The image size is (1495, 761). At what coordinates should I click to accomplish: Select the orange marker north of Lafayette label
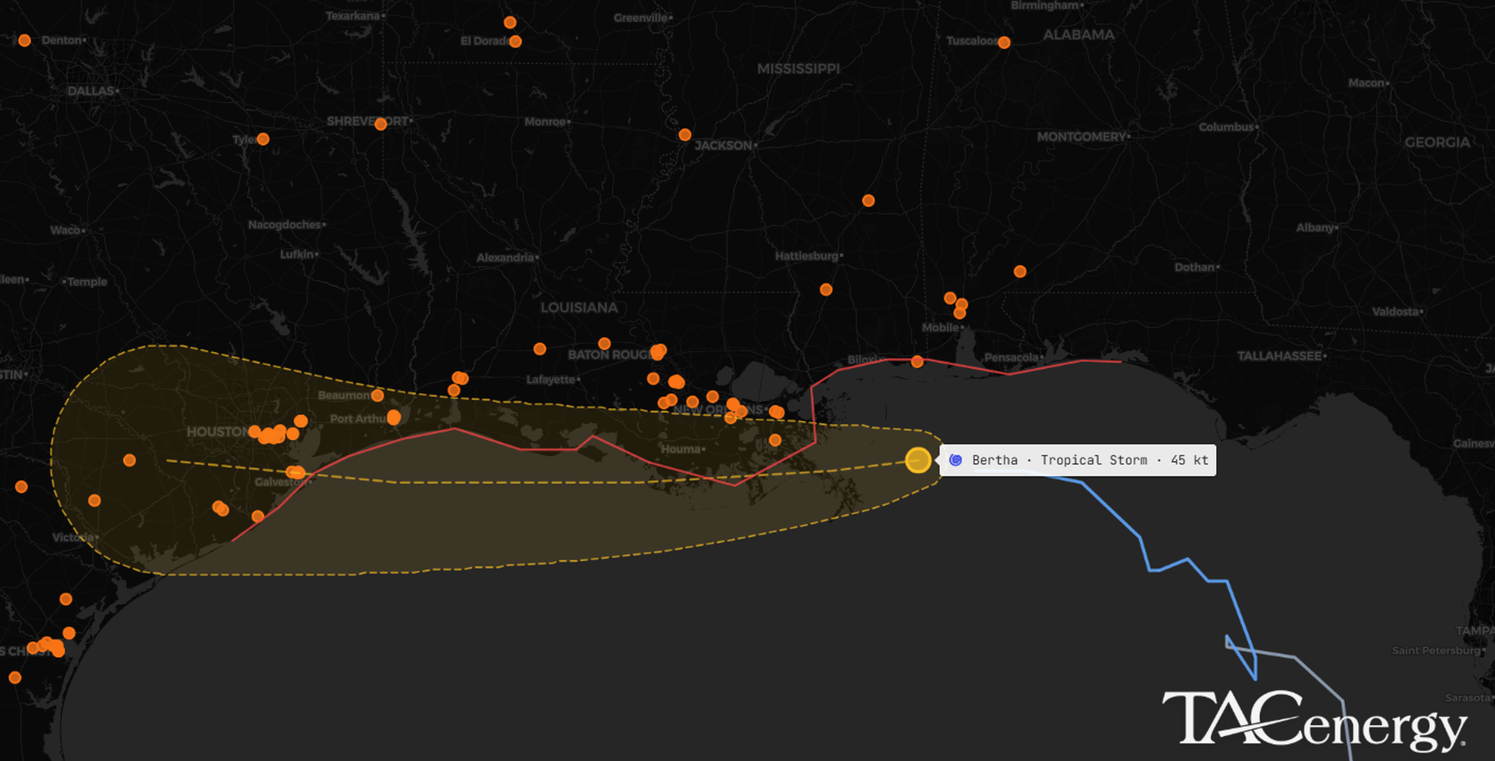[x=540, y=349]
